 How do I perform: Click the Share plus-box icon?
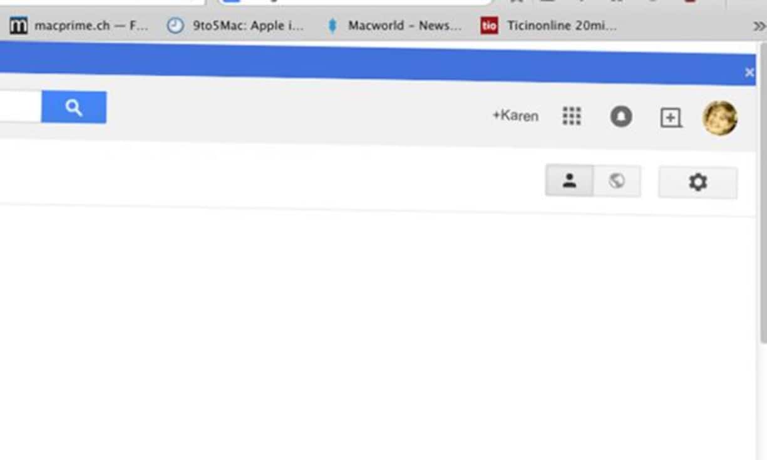click(x=671, y=118)
